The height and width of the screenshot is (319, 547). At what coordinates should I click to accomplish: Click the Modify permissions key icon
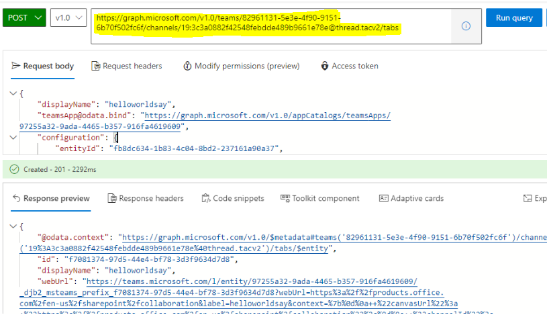187,66
